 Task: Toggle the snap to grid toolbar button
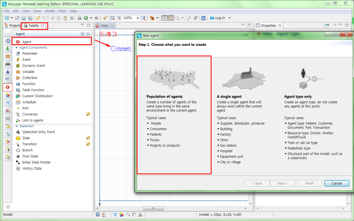click(x=171, y=18)
